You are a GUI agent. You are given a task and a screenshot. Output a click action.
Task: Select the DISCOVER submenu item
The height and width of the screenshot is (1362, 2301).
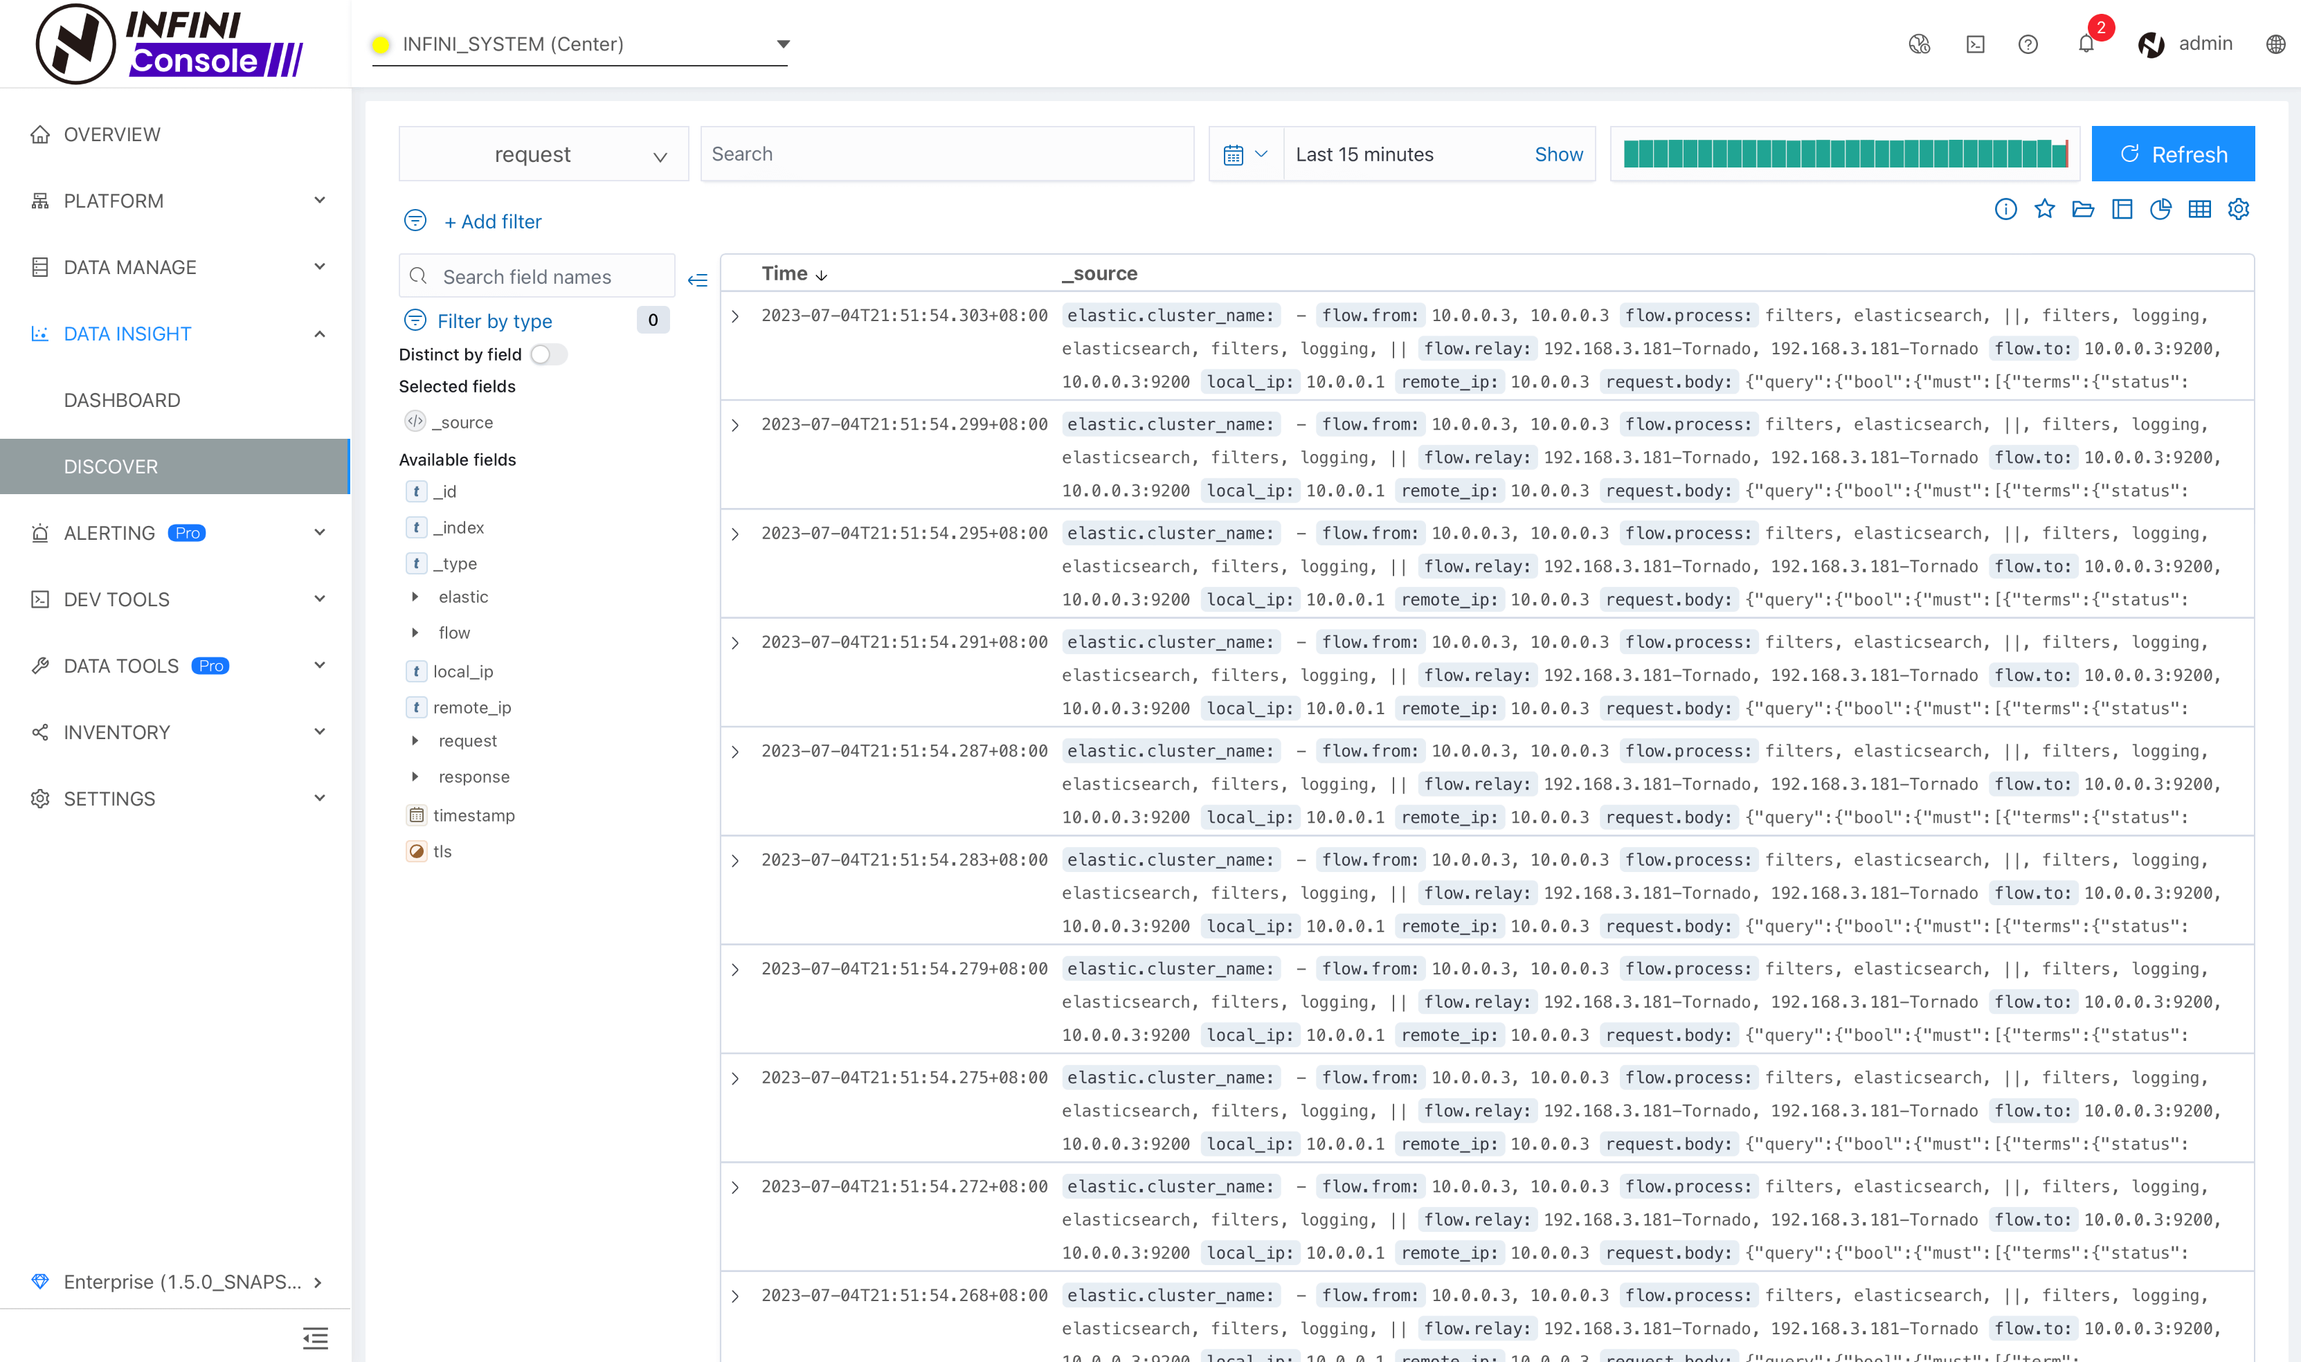pyautogui.click(x=175, y=466)
